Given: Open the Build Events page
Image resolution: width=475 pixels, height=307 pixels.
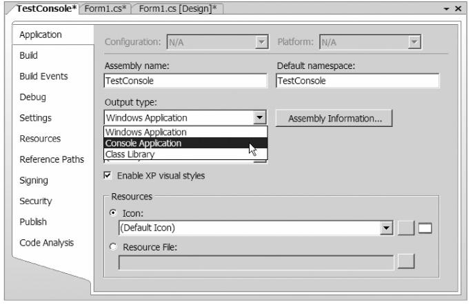Looking at the screenshot, I should [43, 76].
